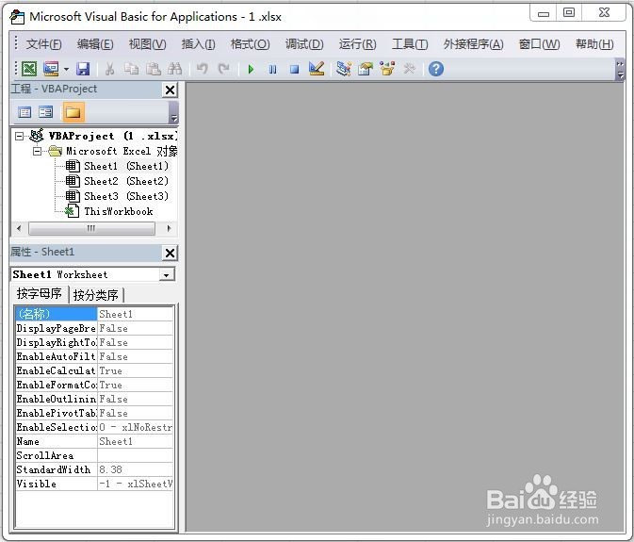Click the Find binoculars icon

[x=174, y=69]
